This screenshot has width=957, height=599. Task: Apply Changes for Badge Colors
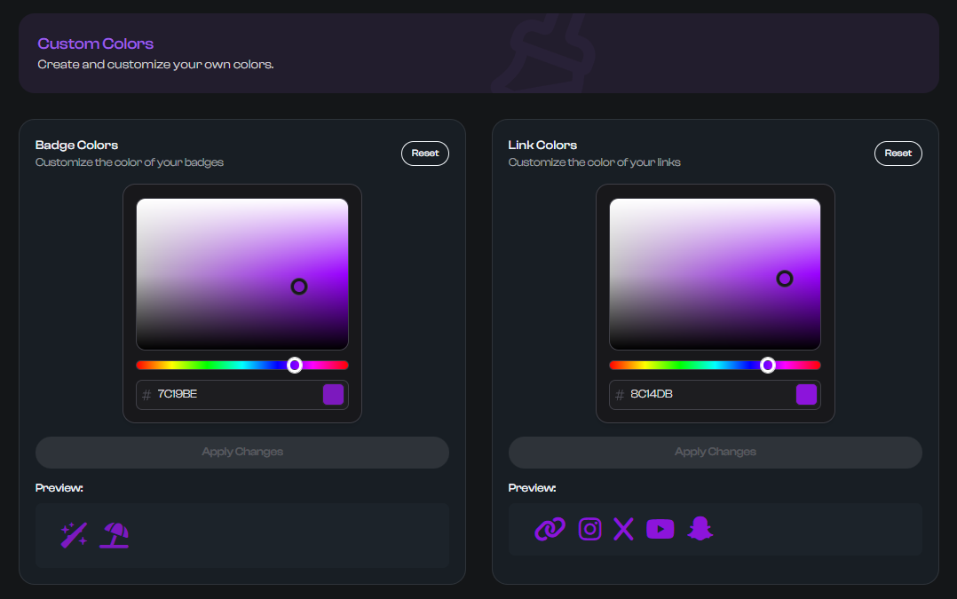coord(242,452)
